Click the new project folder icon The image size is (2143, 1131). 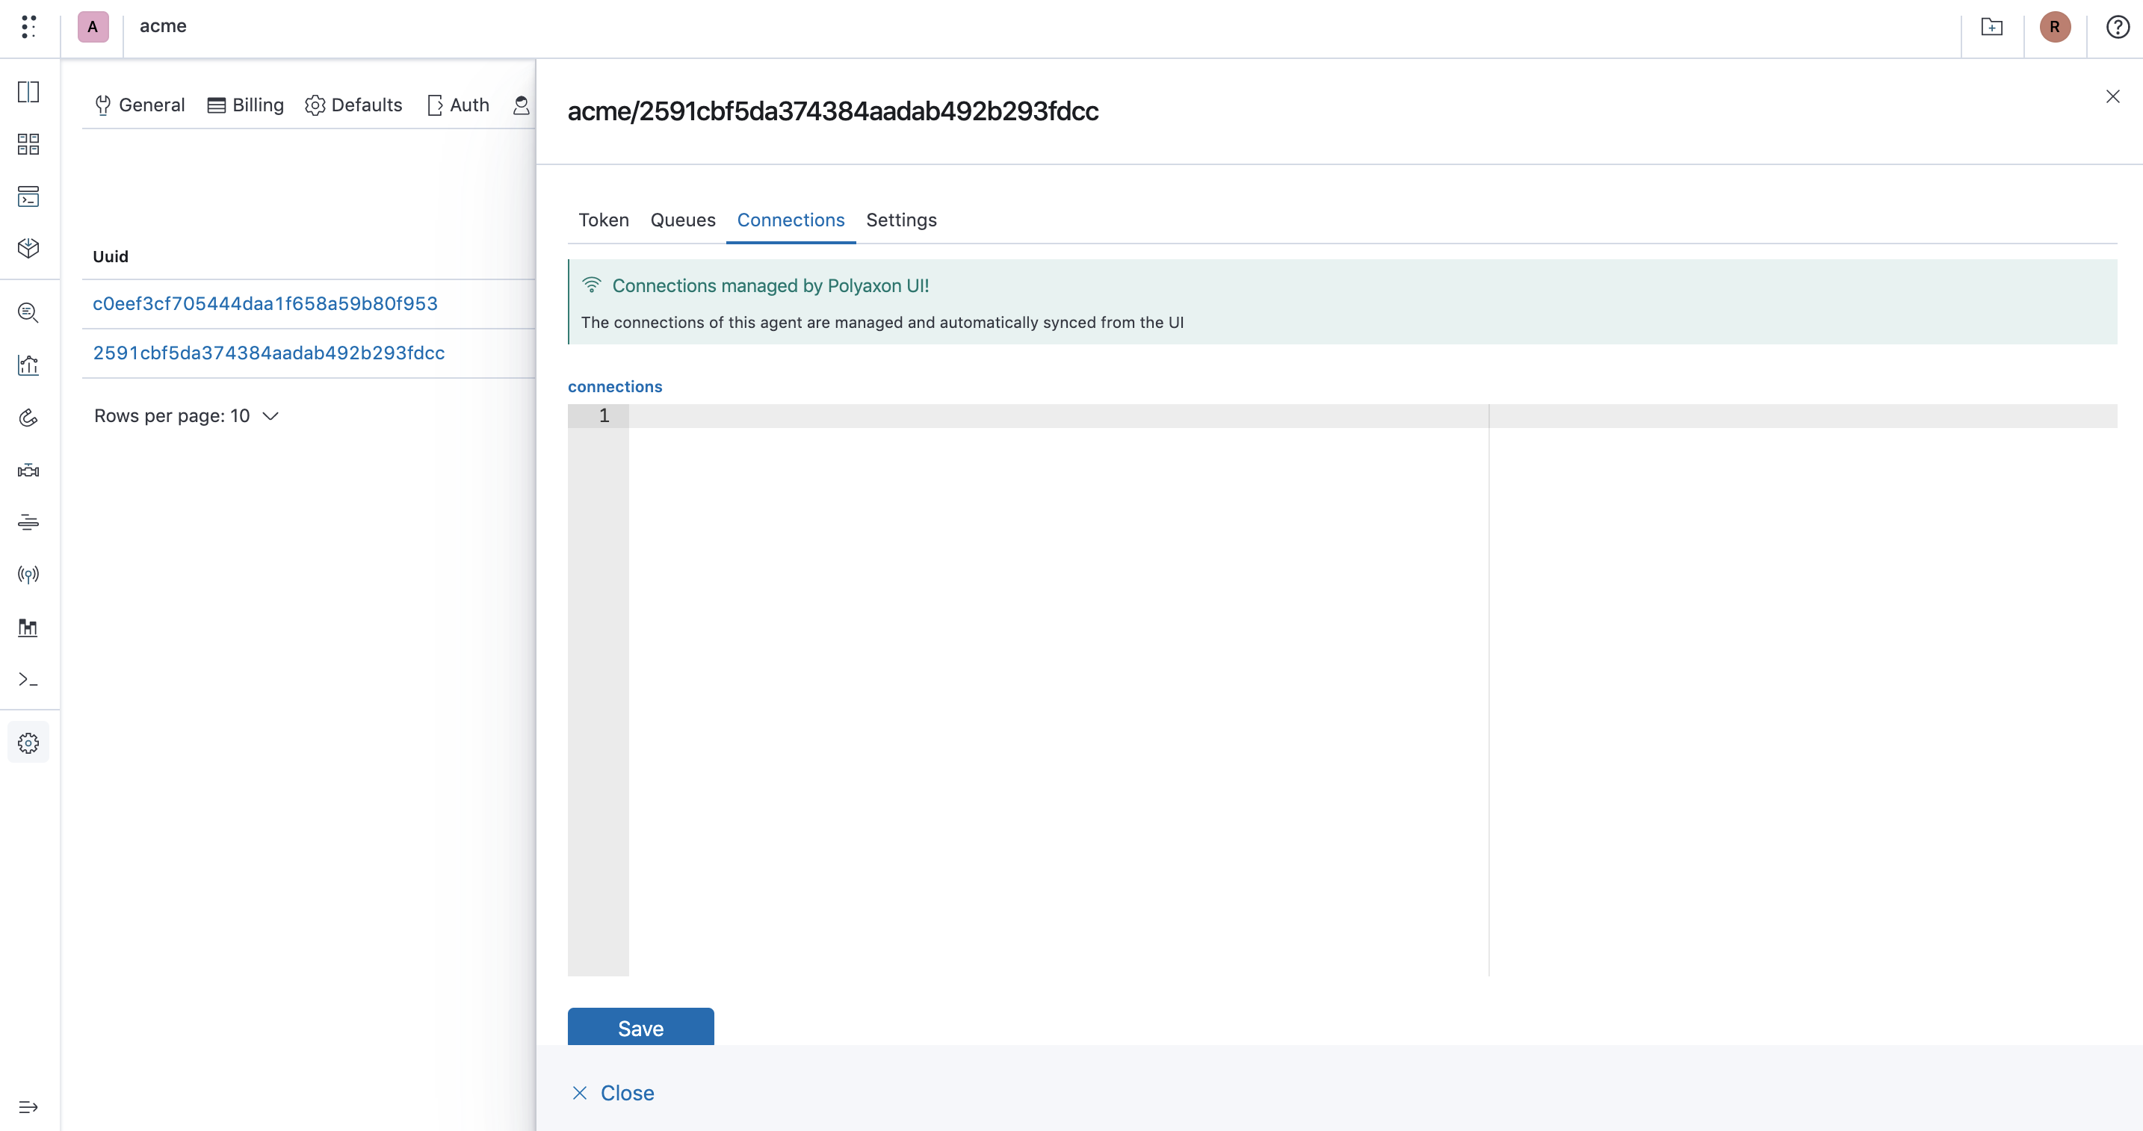[x=1991, y=27]
